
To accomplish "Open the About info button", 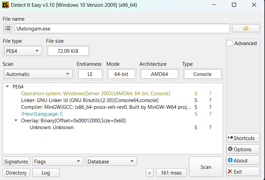I will (x=243, y=160).
